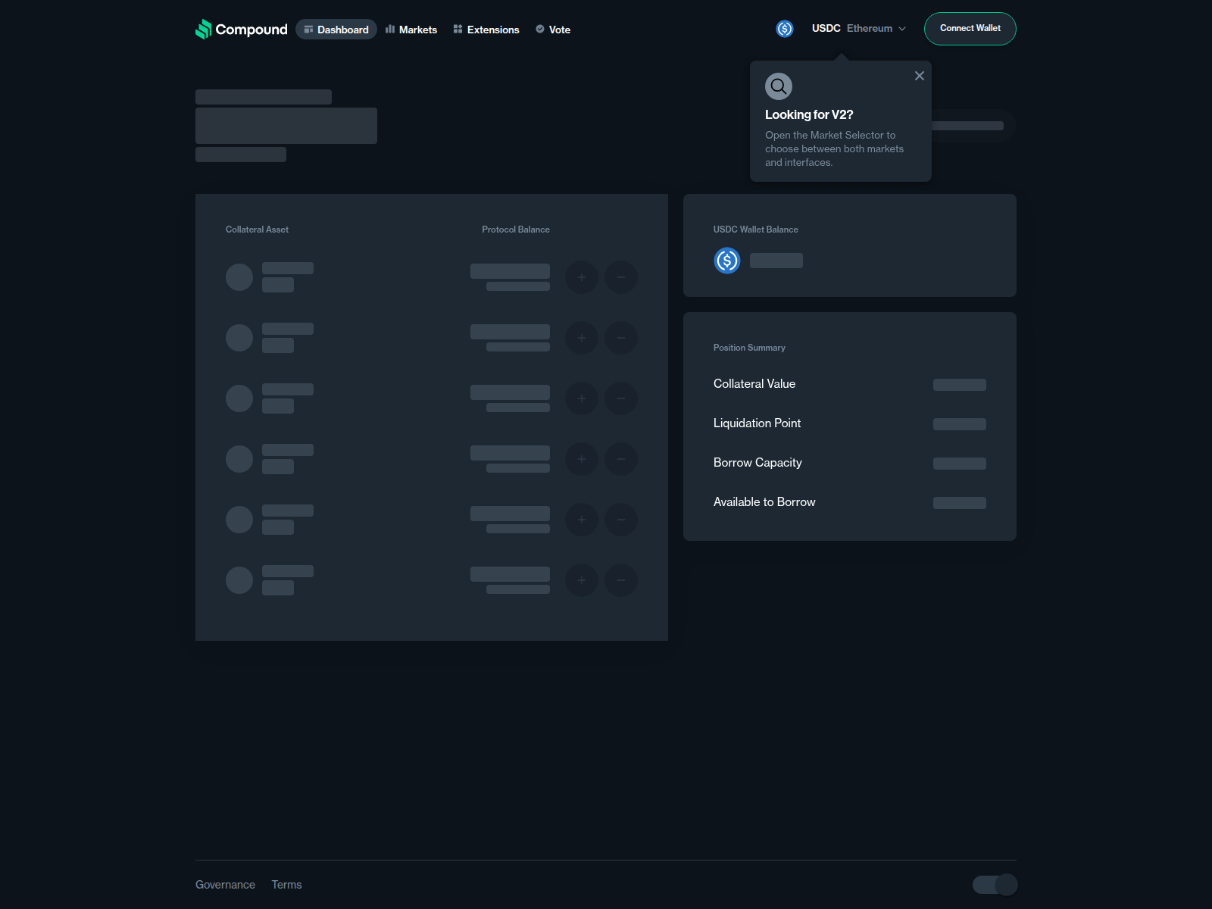Click the magnifier icon in the V2 popup

click(779, 86)
